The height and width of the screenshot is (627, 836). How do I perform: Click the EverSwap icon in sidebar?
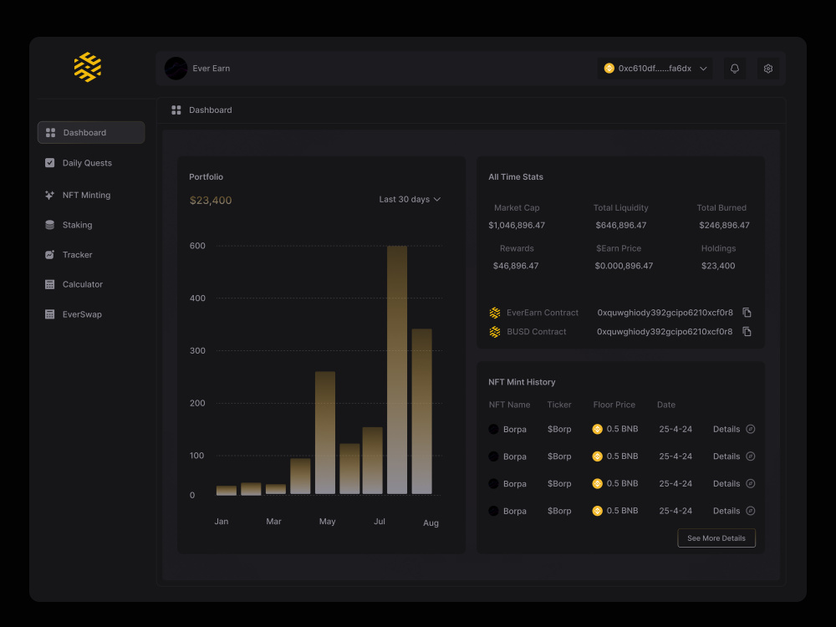click(x=49, y=314)
